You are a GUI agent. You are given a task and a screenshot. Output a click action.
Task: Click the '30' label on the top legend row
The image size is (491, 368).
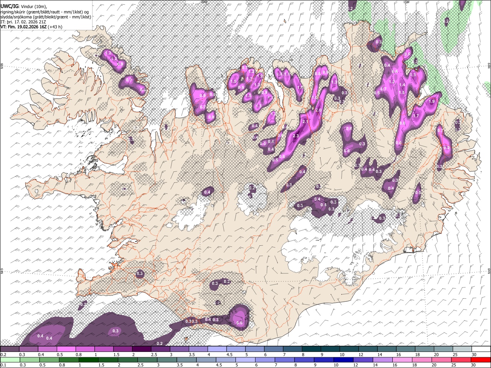474,355
